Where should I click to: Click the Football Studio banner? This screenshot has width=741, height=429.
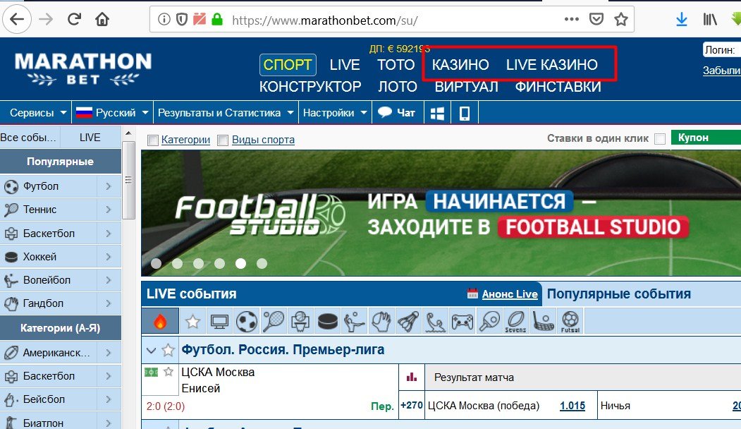(x=441, y=213)
